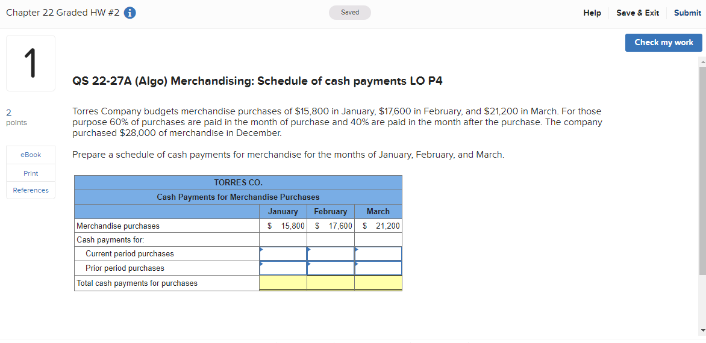Screen dimensions: 706x343
Task: Click the Merchandise purchases row label
Action: 118,226
